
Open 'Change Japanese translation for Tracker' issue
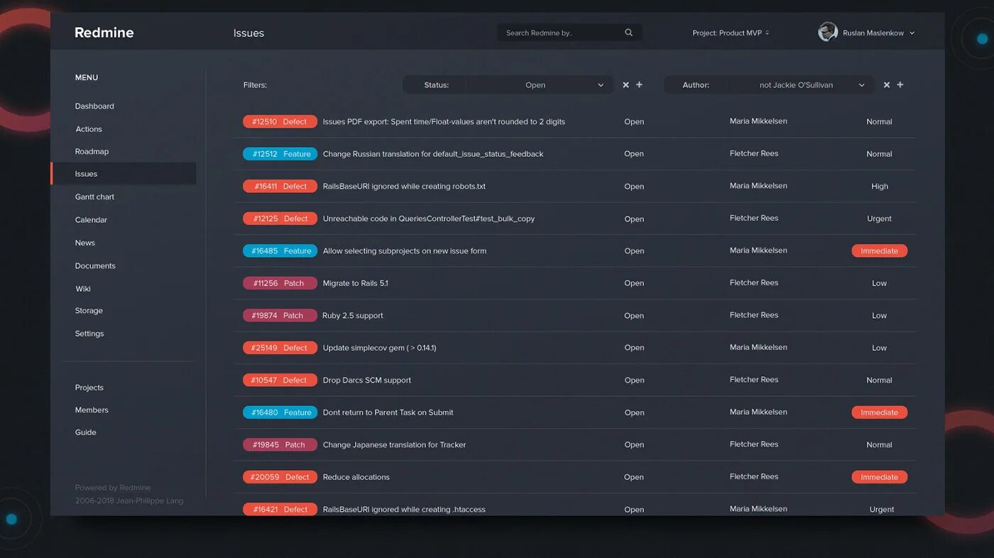coord(394,444)
